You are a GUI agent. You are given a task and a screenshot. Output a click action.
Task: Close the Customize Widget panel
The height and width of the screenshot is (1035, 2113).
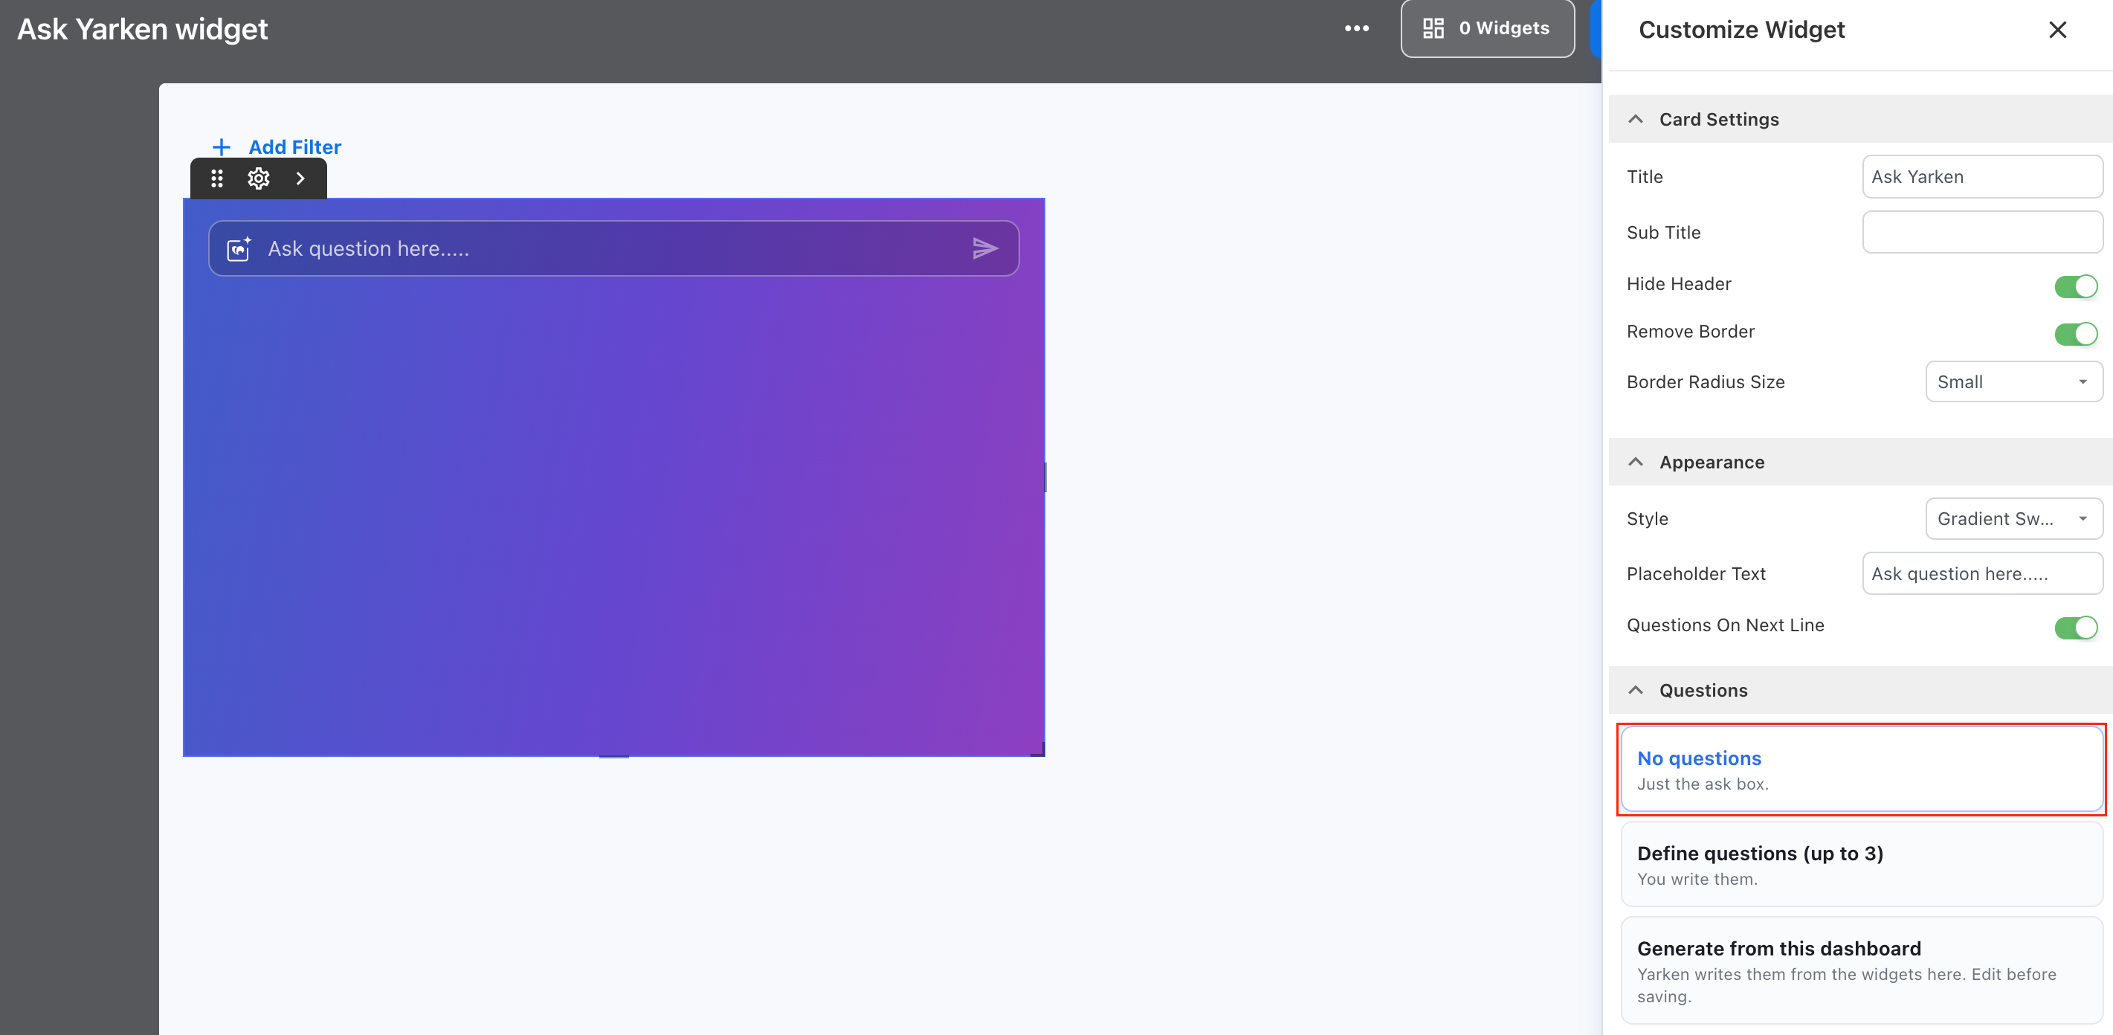(x=2057, y=30)
